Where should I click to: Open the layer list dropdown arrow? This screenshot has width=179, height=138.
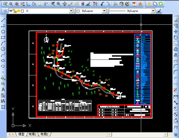[71, 11]
